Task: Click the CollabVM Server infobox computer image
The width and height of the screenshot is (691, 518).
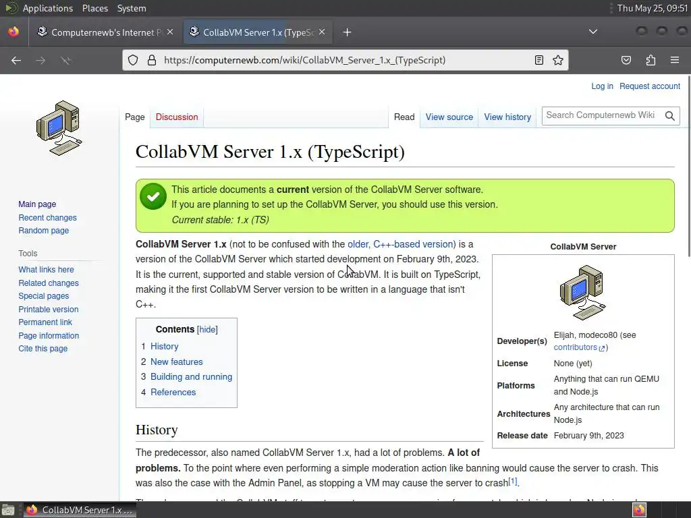Action: click(x=582, y=292)
